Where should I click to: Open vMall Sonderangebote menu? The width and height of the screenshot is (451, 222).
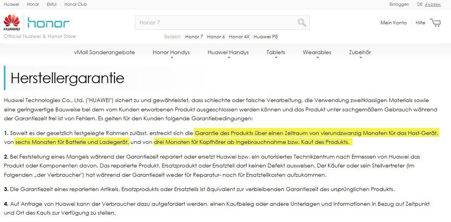[104, 52]
